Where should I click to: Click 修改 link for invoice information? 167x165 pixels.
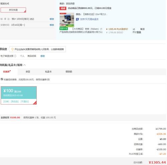(43, 56)
